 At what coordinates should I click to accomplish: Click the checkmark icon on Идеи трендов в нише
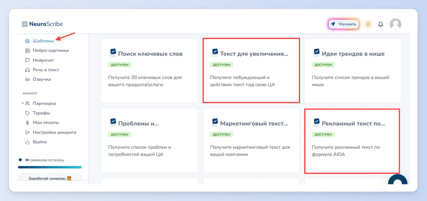(317, 53)
